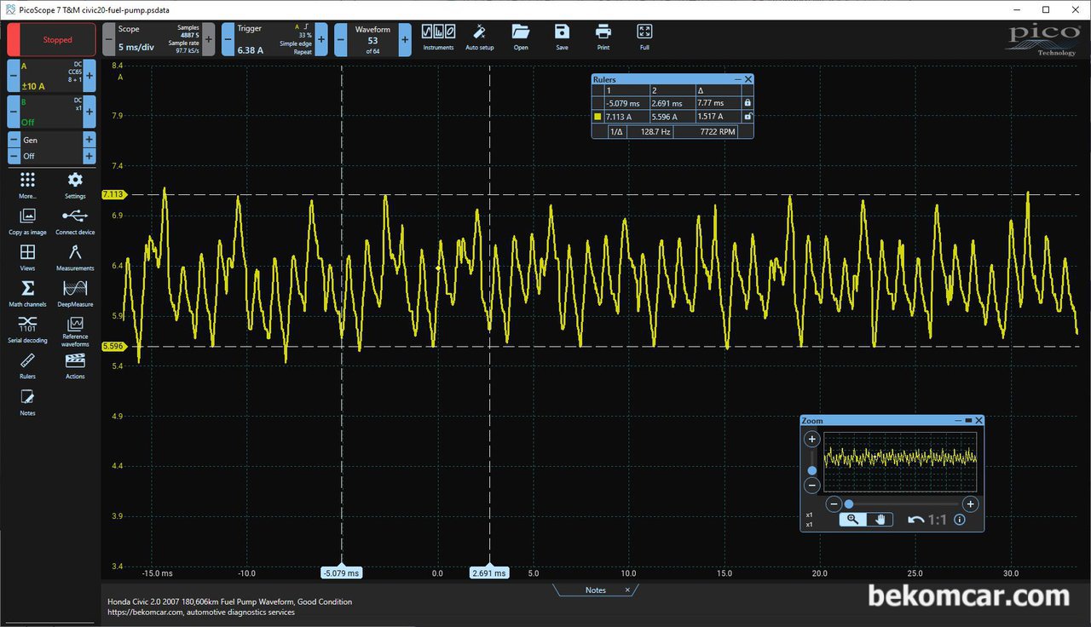This screenshot has height=627, width=1091.
Task: Increase Channel B range with plus
Action: click(89, 112)
